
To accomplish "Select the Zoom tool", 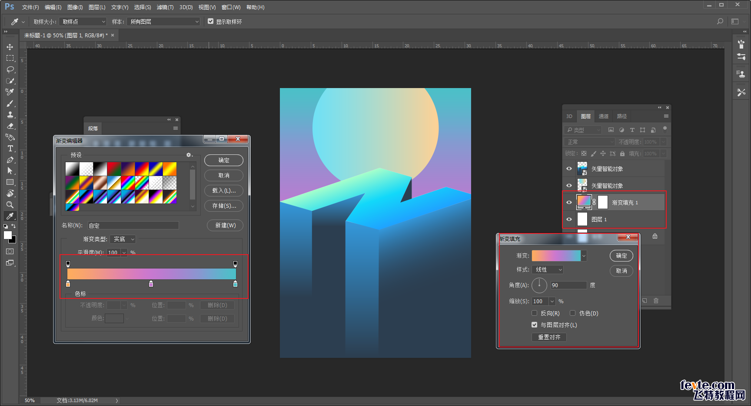I will [x=10, y=205].
